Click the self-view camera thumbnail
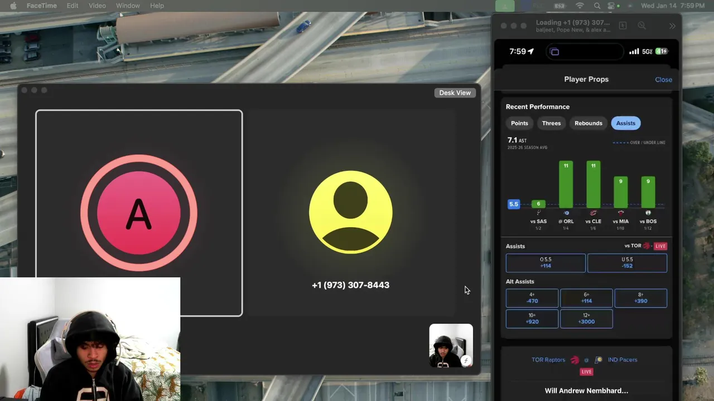Image resolution: width=714 pixels, height=401 pixels. tap(451, 346)
